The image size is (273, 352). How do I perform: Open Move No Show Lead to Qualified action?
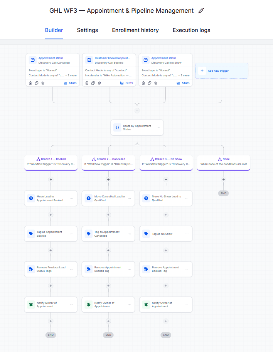point(166,199)
